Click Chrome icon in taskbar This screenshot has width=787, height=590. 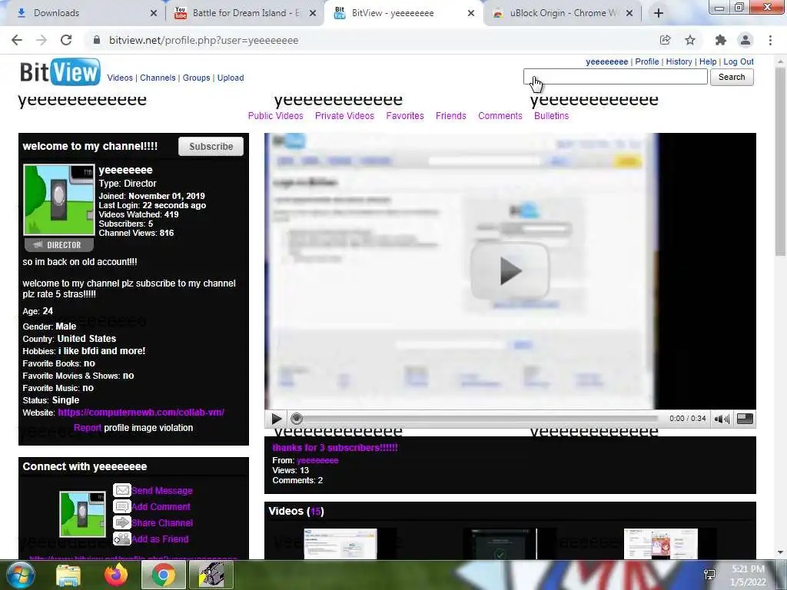point(164,575)
